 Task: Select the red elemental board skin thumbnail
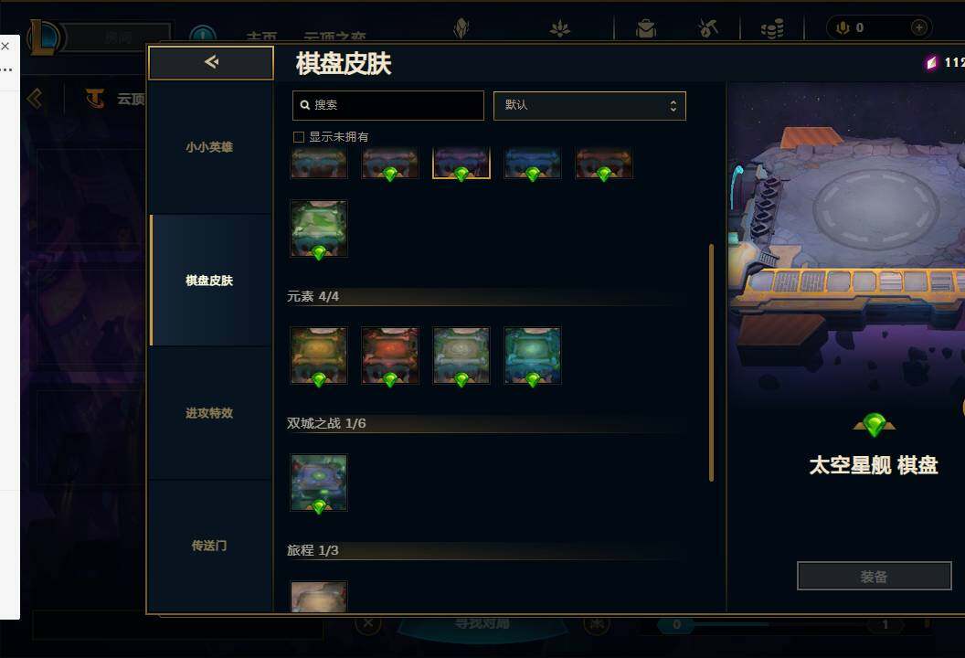pos(390,356)
